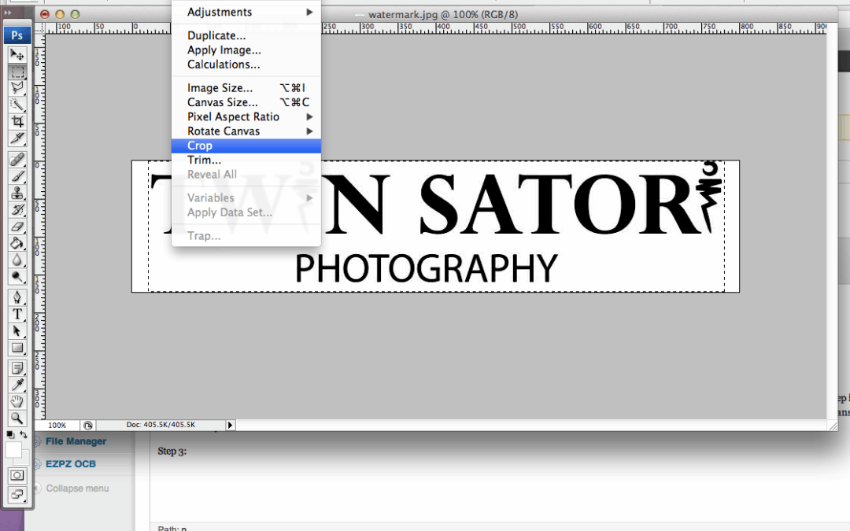Choose Trim... from the menu

[246, 160]
